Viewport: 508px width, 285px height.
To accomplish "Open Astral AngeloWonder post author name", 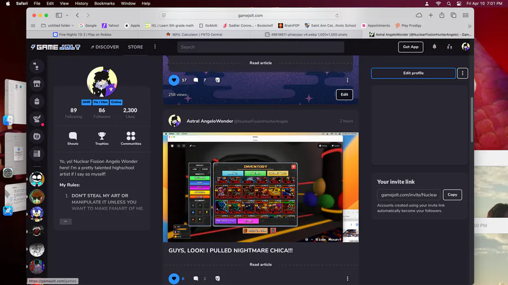I will point(209,121).
